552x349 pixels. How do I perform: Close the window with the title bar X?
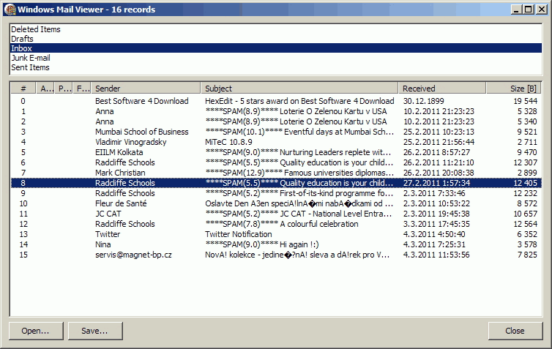coord(542,10)
